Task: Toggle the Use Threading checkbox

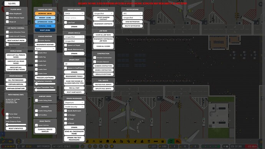Action: pos(7,118)
